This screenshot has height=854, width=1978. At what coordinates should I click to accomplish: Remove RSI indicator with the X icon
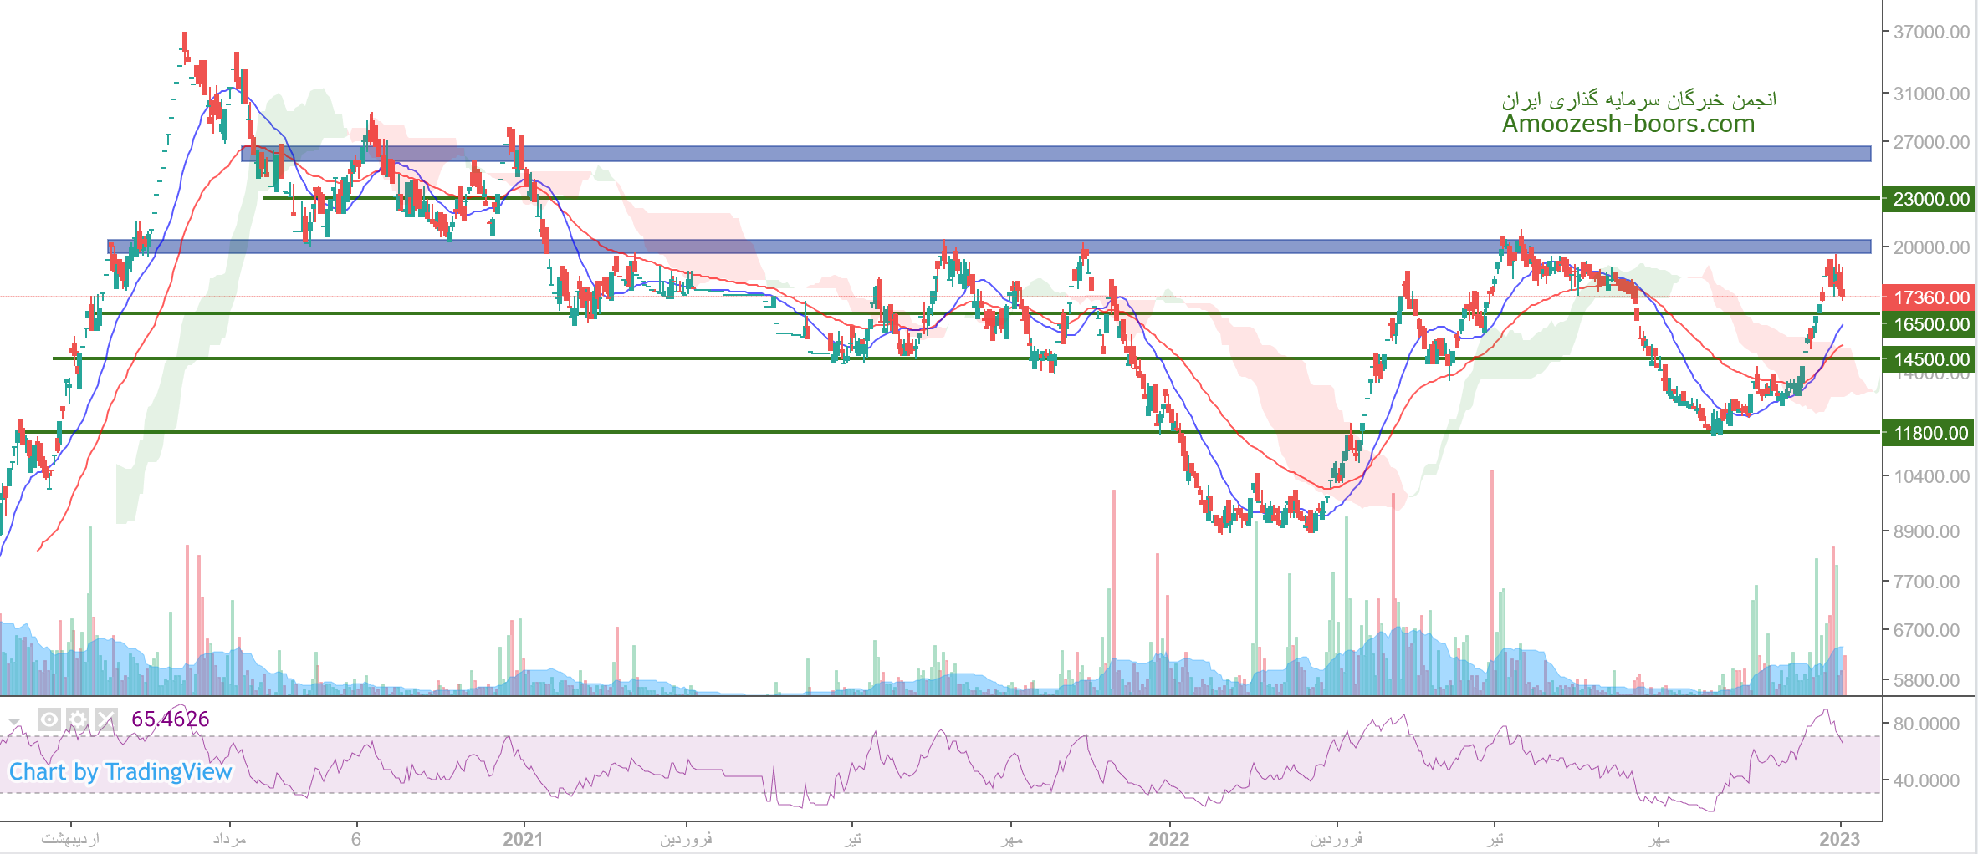[x=106, y=719]
